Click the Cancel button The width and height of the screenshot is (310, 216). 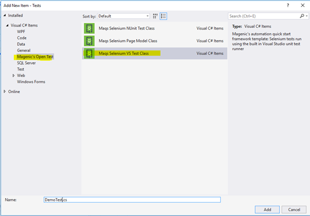pos(294,210)
